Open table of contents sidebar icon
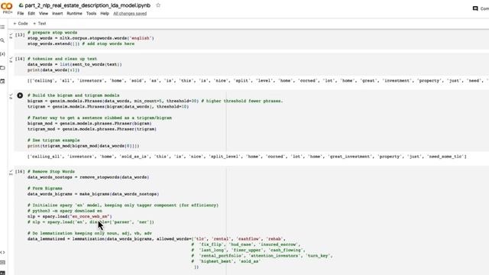This screenshot has height=275, width=489. click(x=2, y=27)
